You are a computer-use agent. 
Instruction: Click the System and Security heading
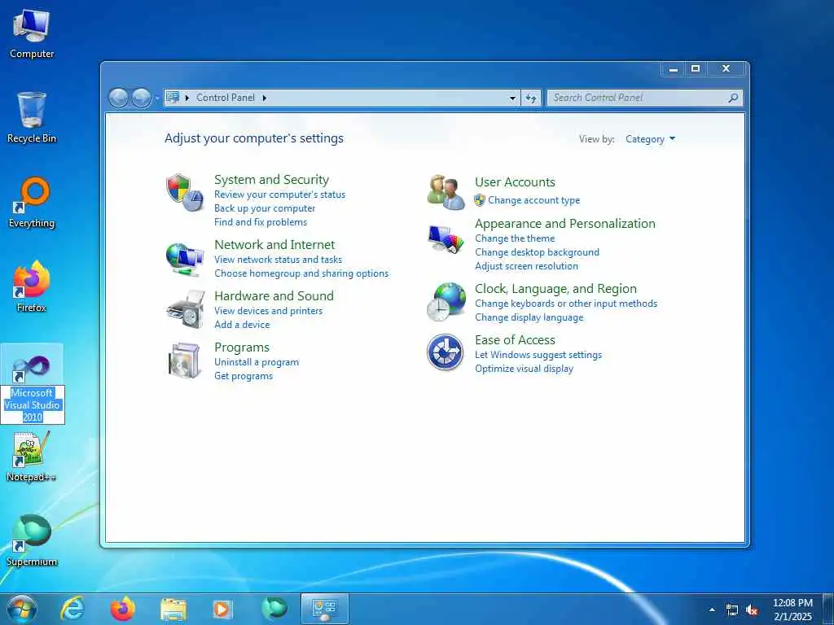(x=271, y=180)
